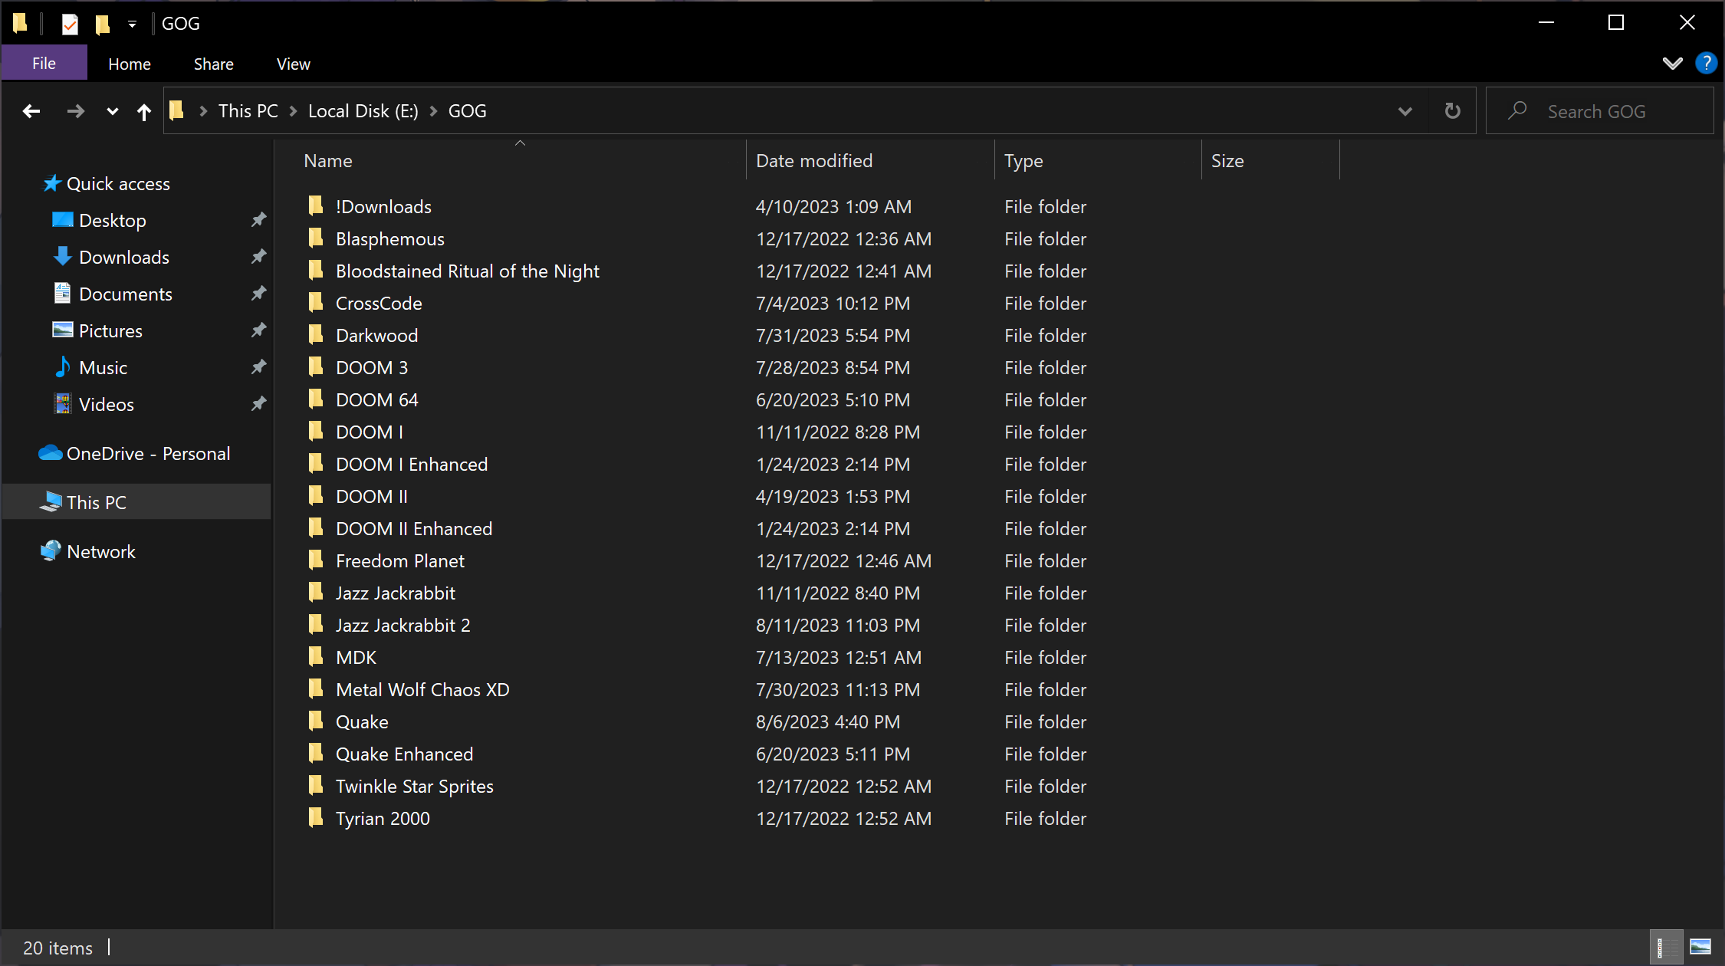The height and width of the screenshot is (966, 1725).
Task: Open recent locations dropdown arrow
Action: click(112, 112)
